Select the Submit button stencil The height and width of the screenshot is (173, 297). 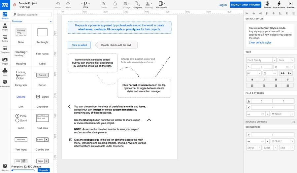coord(43,75)
